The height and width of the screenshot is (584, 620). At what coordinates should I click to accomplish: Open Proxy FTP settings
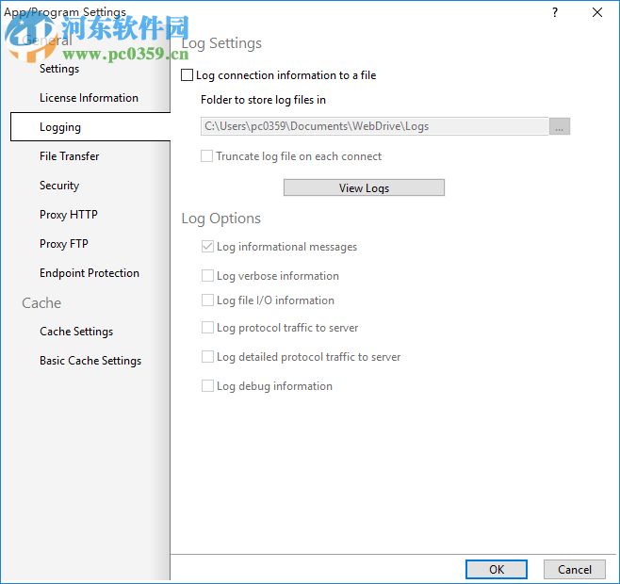(x=64, y=244)
